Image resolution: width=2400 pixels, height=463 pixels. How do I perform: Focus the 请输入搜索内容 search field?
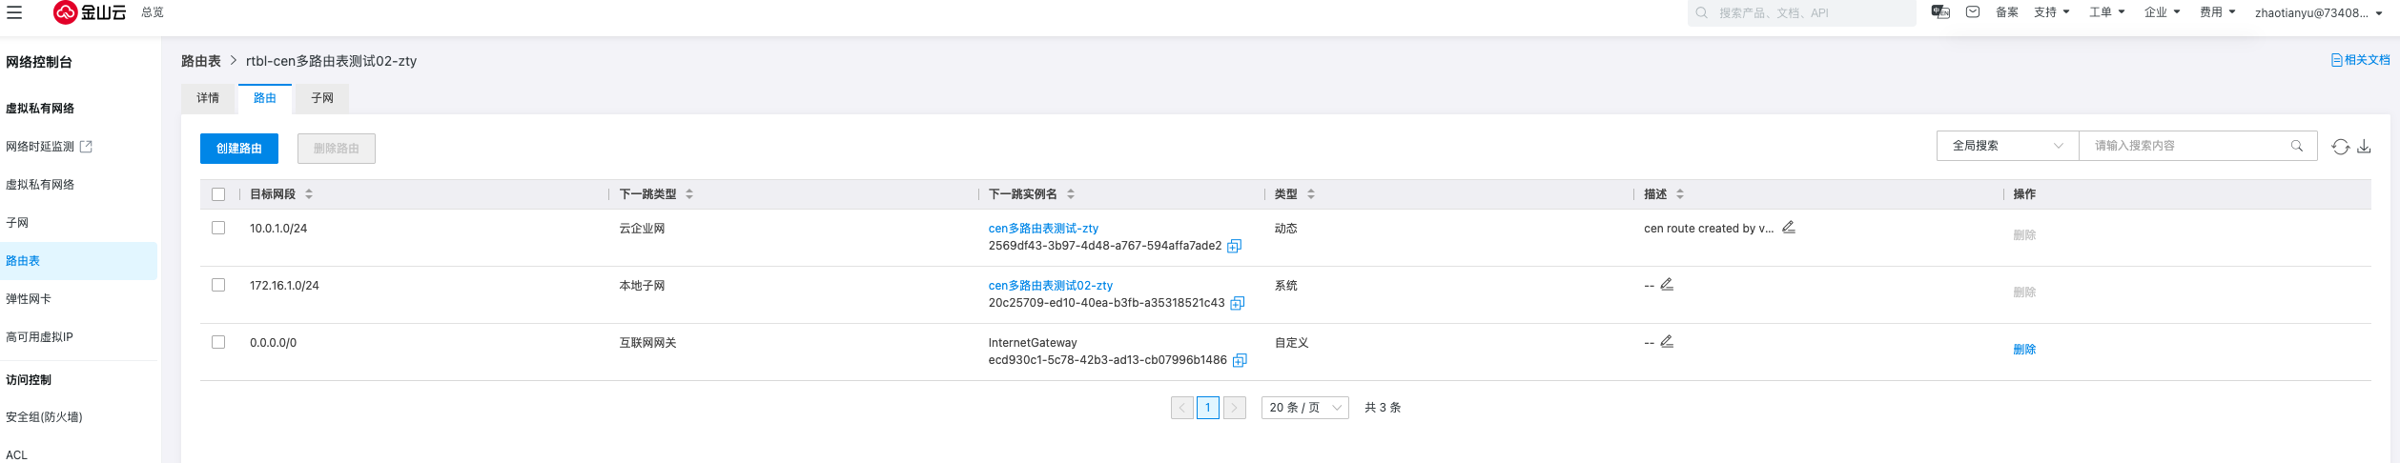coord(2188,146)
